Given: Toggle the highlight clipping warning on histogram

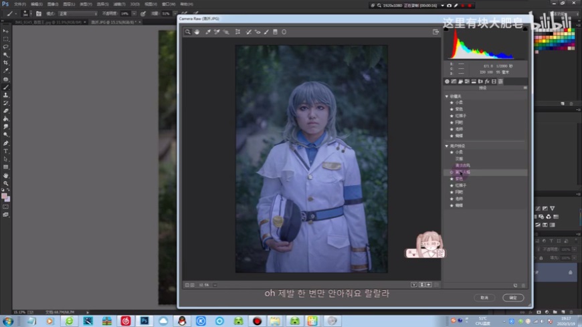Looking at the screenshot, I should [x=524, y=30].
